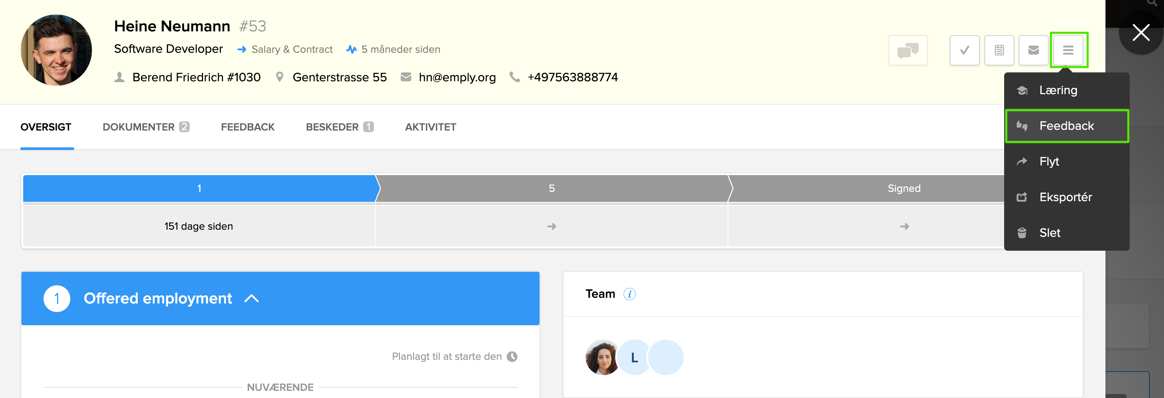This screenshot has height=398, width=1164.
Task: Click the clock icon beside planned start
Action: click(x=512, y=356)
